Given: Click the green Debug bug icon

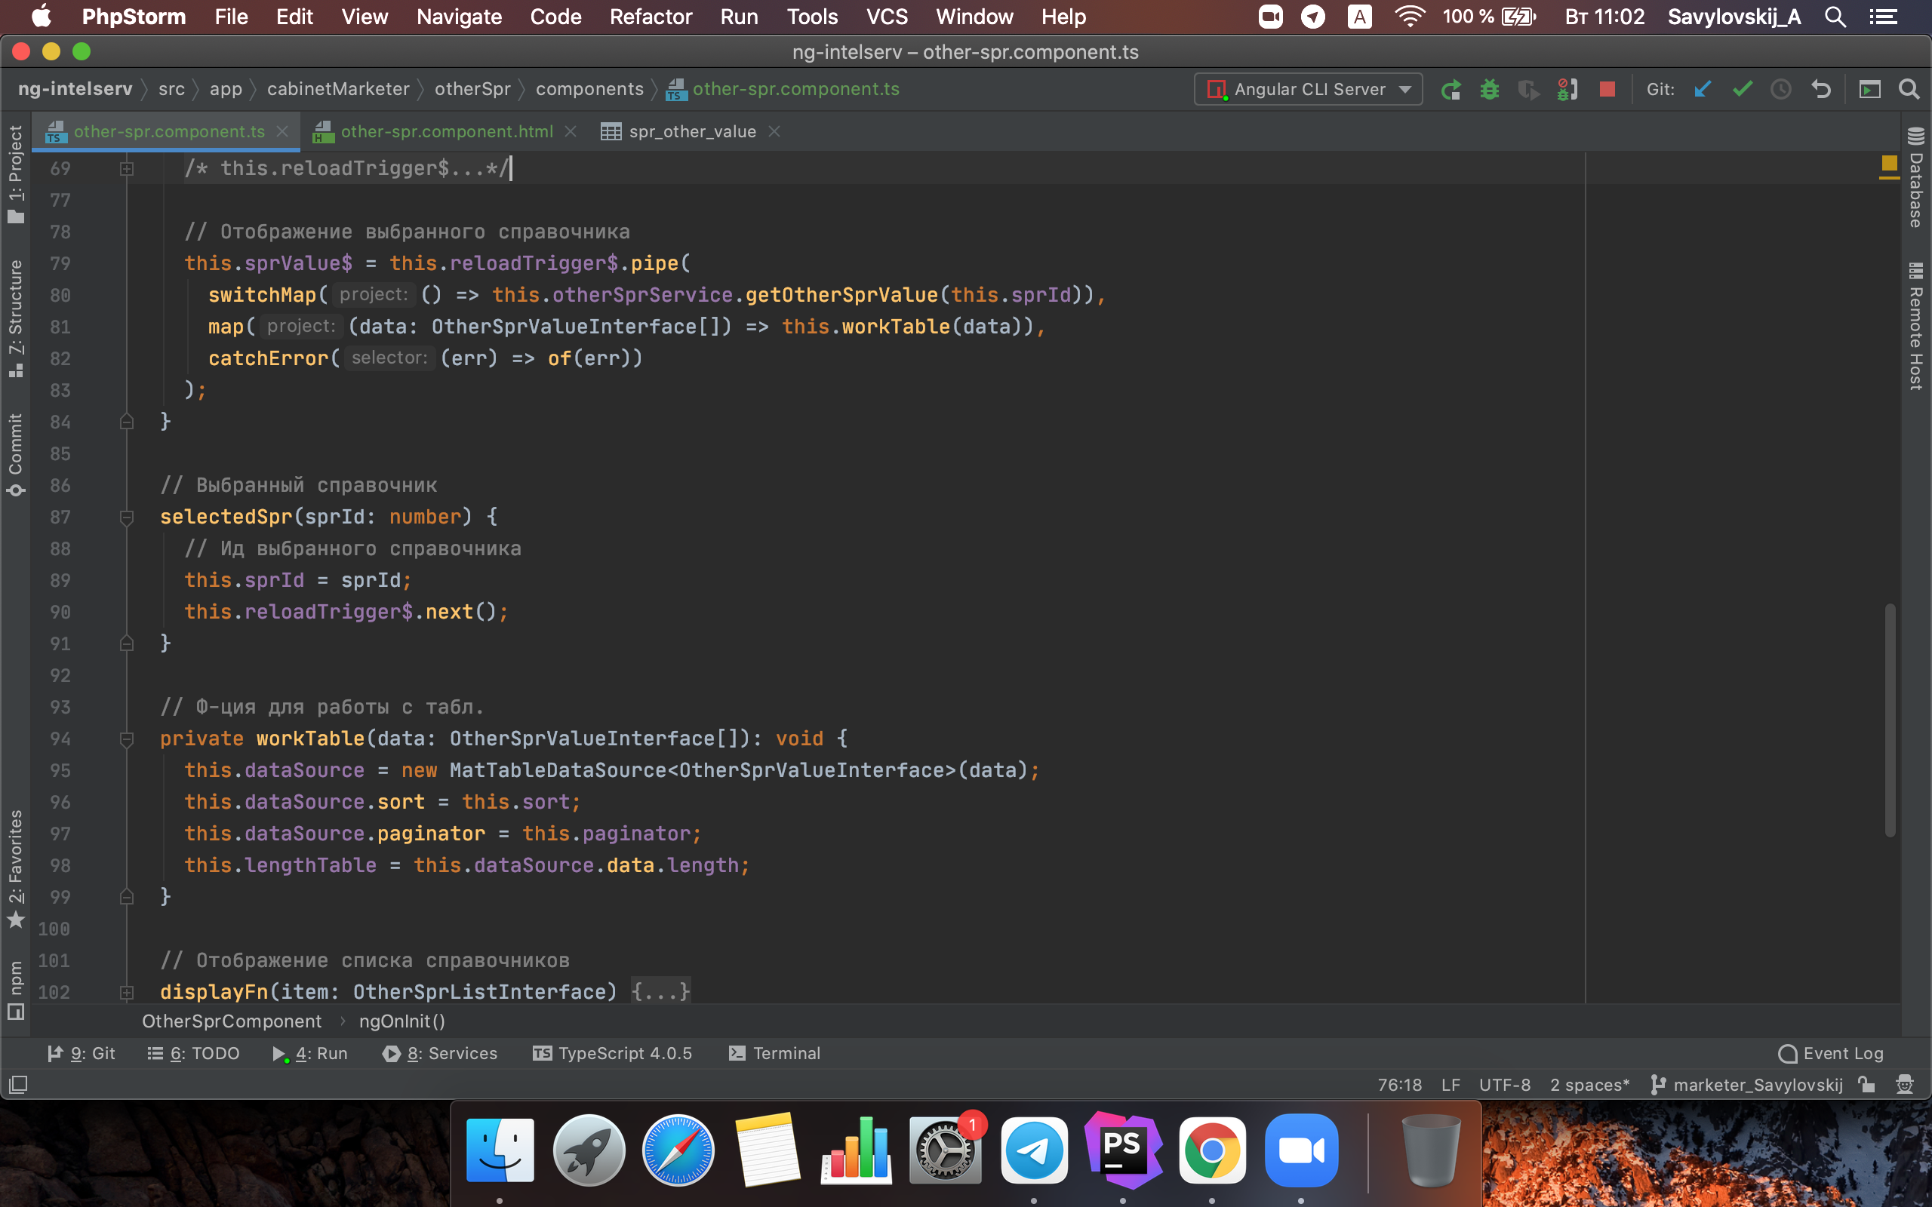Looking at the screenshot, I should click(1489, 90).
